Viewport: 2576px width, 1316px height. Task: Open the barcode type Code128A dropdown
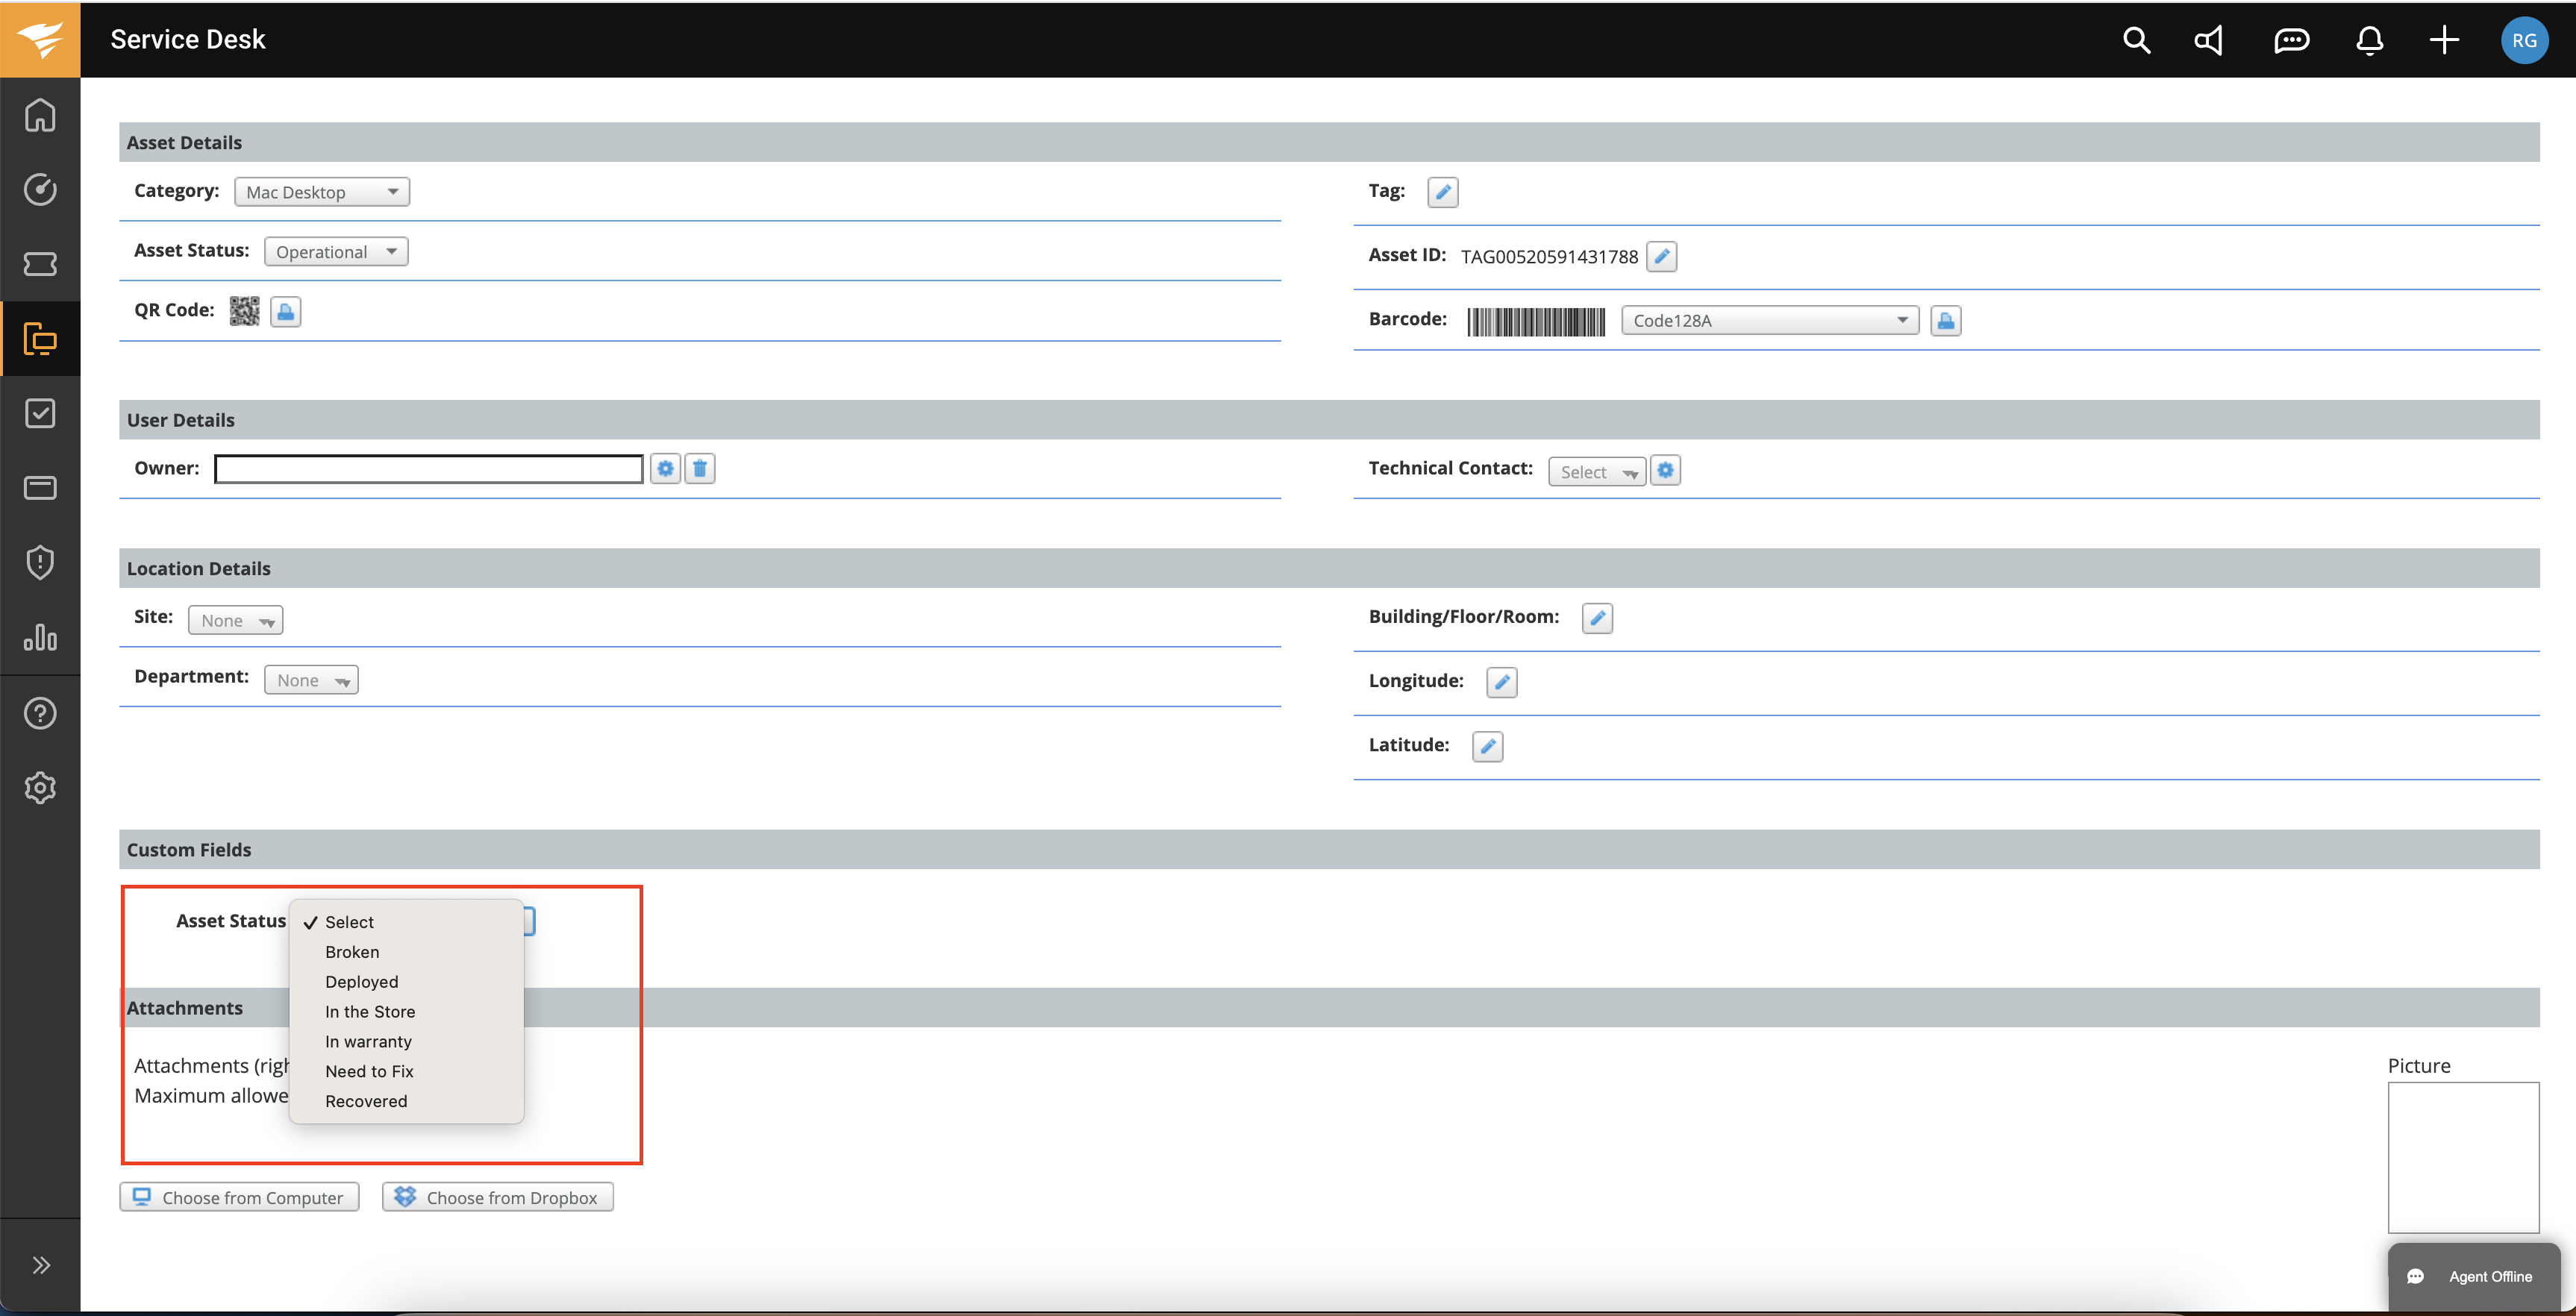1769,321
